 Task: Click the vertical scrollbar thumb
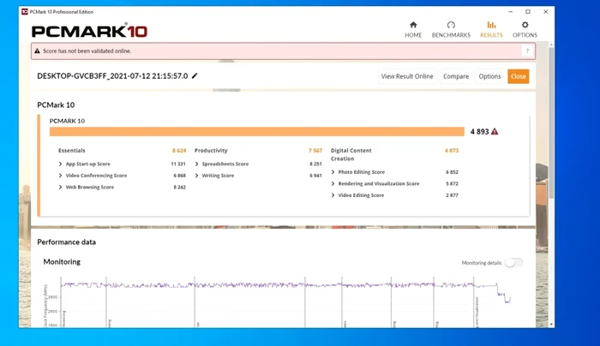(551, 122)
